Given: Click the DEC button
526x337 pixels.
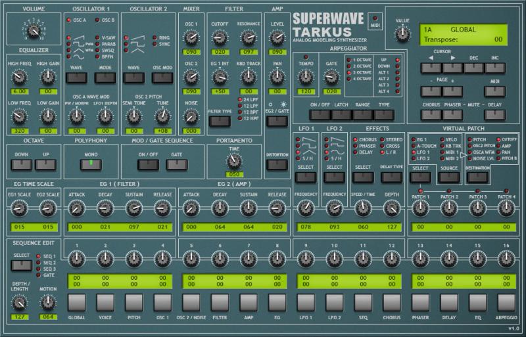Looking at the screenshot, I should 473,68.
